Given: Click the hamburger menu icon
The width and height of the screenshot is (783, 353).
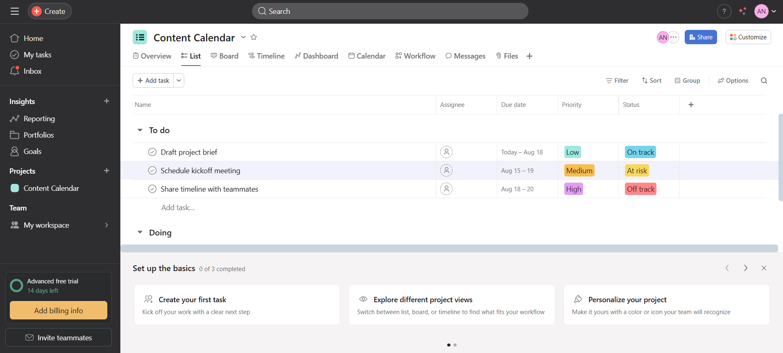Looking at the screenshot, I should click(x=15, y=11).
